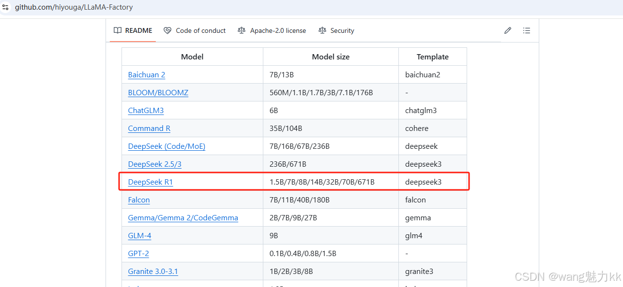The height and width of the screenshot is (287, 623).
Task: Click the 9B size cell for GLM-4
Action: (x=331, y=236)
